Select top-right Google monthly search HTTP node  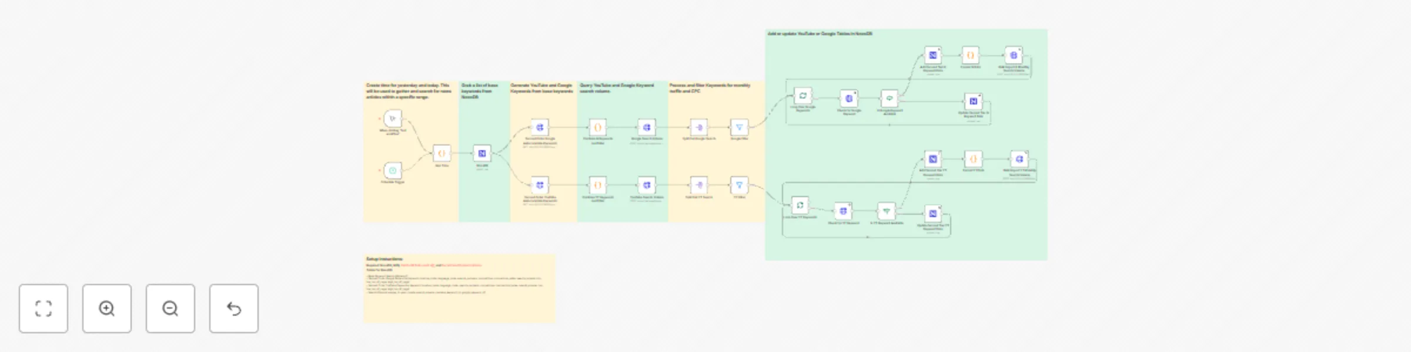pos(1014,55)
